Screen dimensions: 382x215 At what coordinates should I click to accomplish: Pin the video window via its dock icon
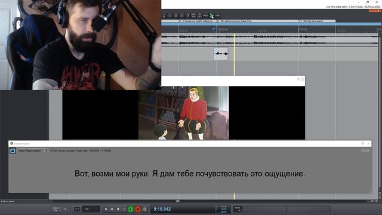tap(298, 79)
